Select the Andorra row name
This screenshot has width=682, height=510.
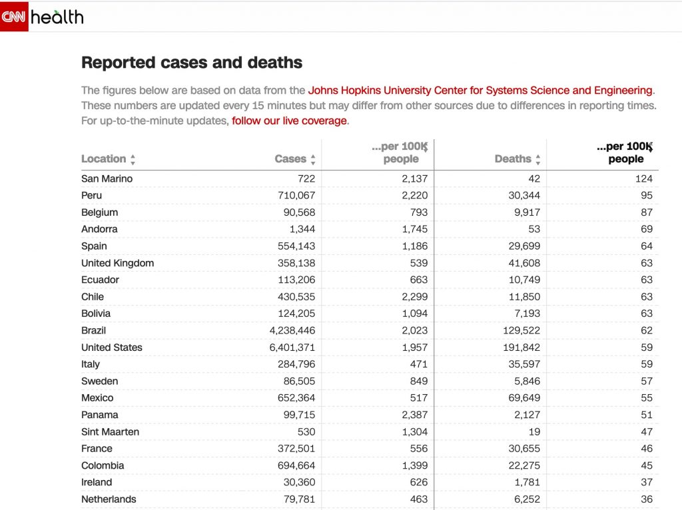pyautogui.click(x=99, y=229)
